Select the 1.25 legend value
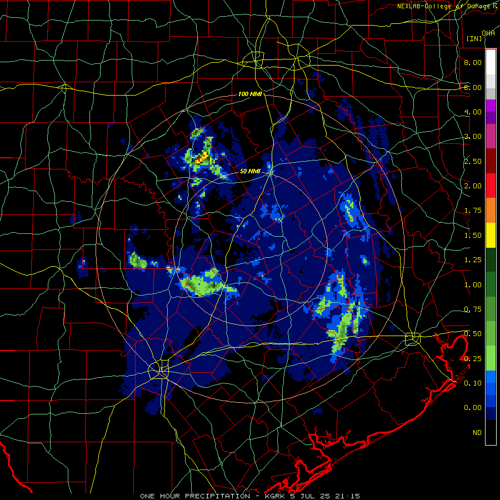The image size is (500, 500). coord(473,260)
